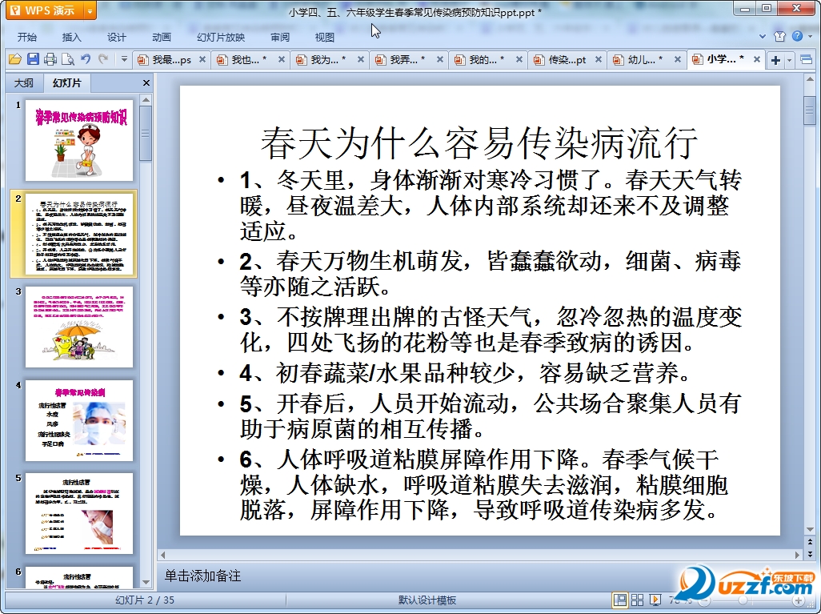Viewport: 821px width, 614px height.
Task: Start slideshow from status bar icon
Action: (655, 600)
